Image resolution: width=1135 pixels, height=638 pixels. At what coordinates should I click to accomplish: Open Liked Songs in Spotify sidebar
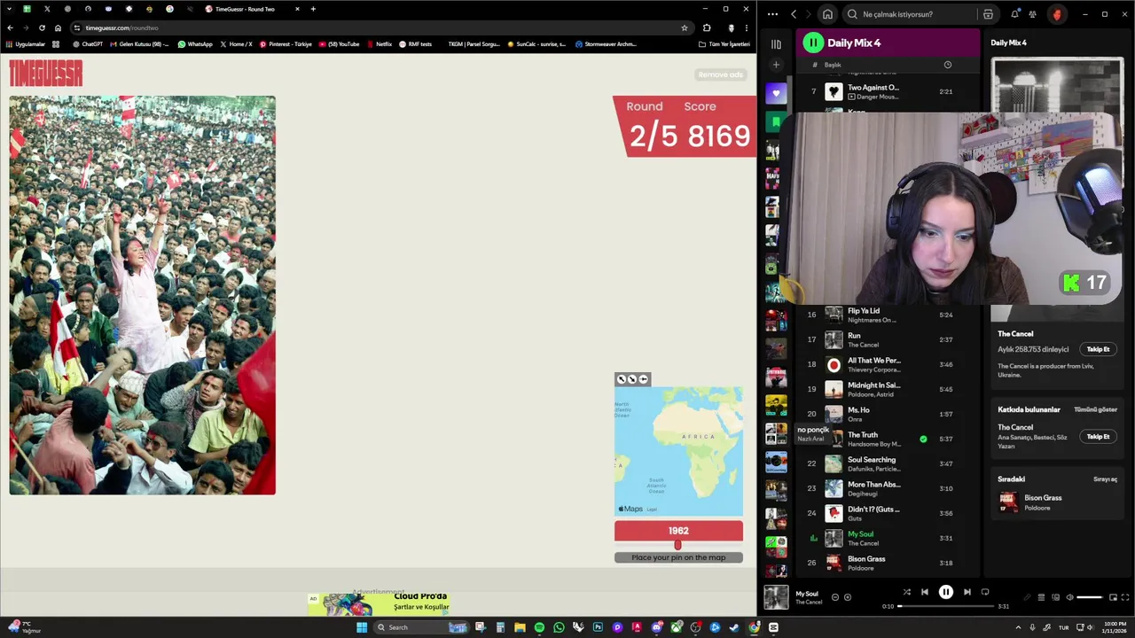point(776,93)
